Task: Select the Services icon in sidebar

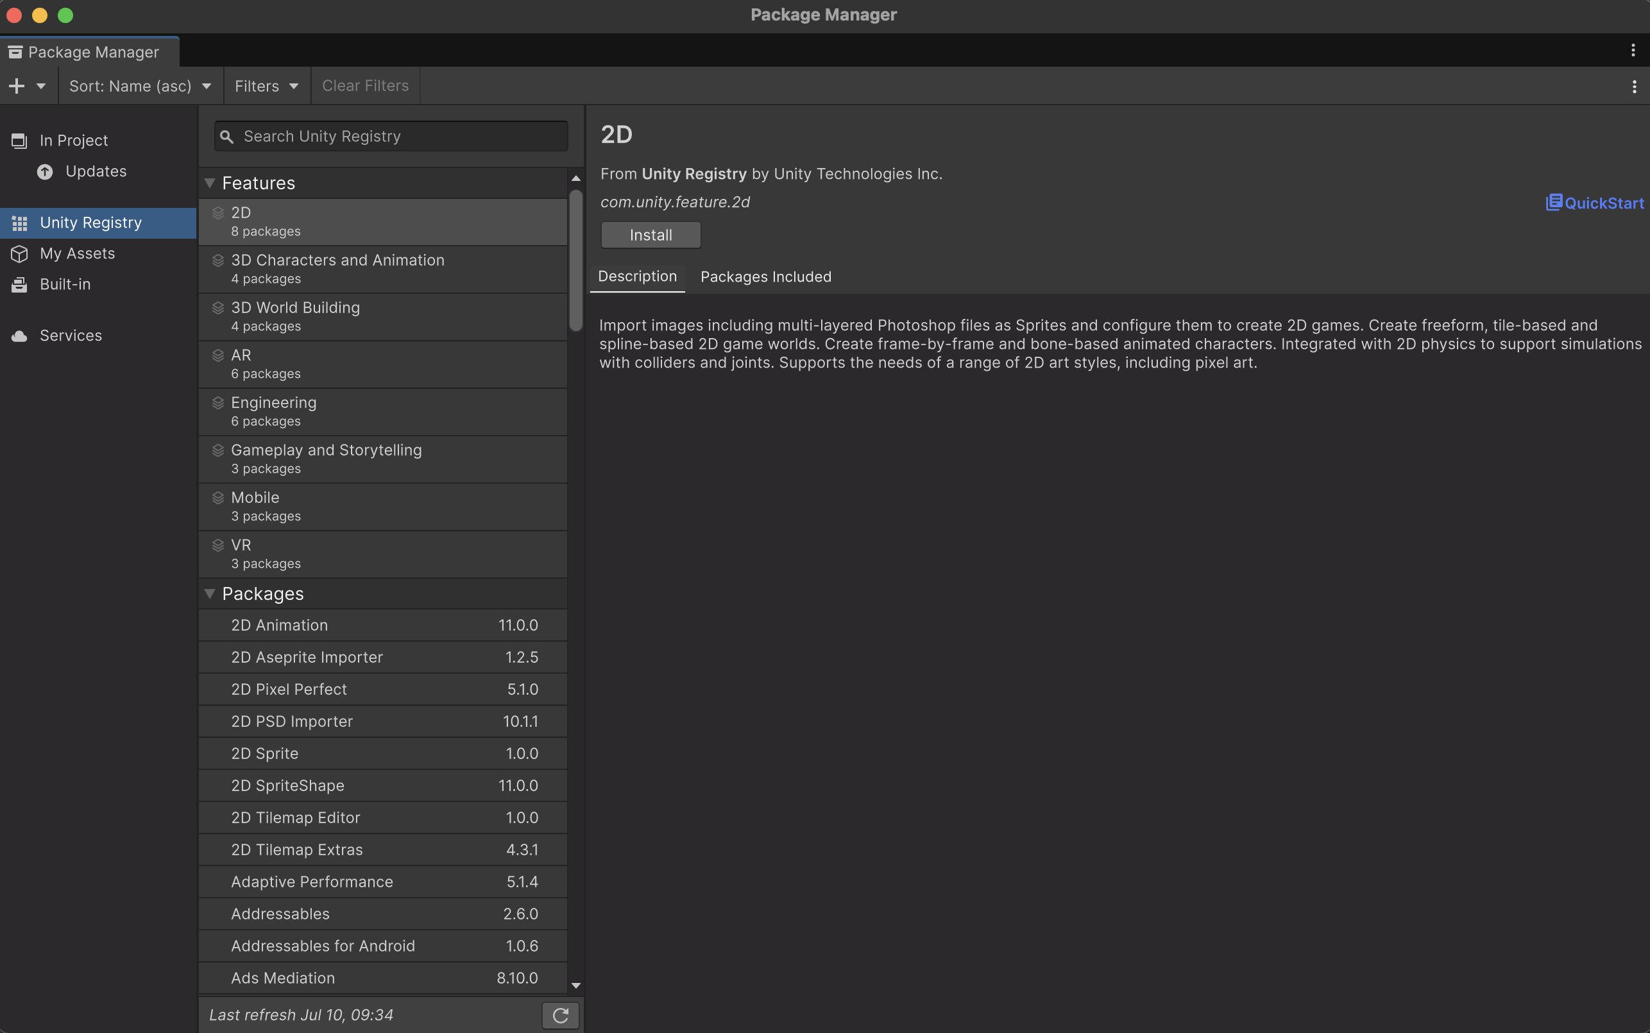Action: point(19,335)
